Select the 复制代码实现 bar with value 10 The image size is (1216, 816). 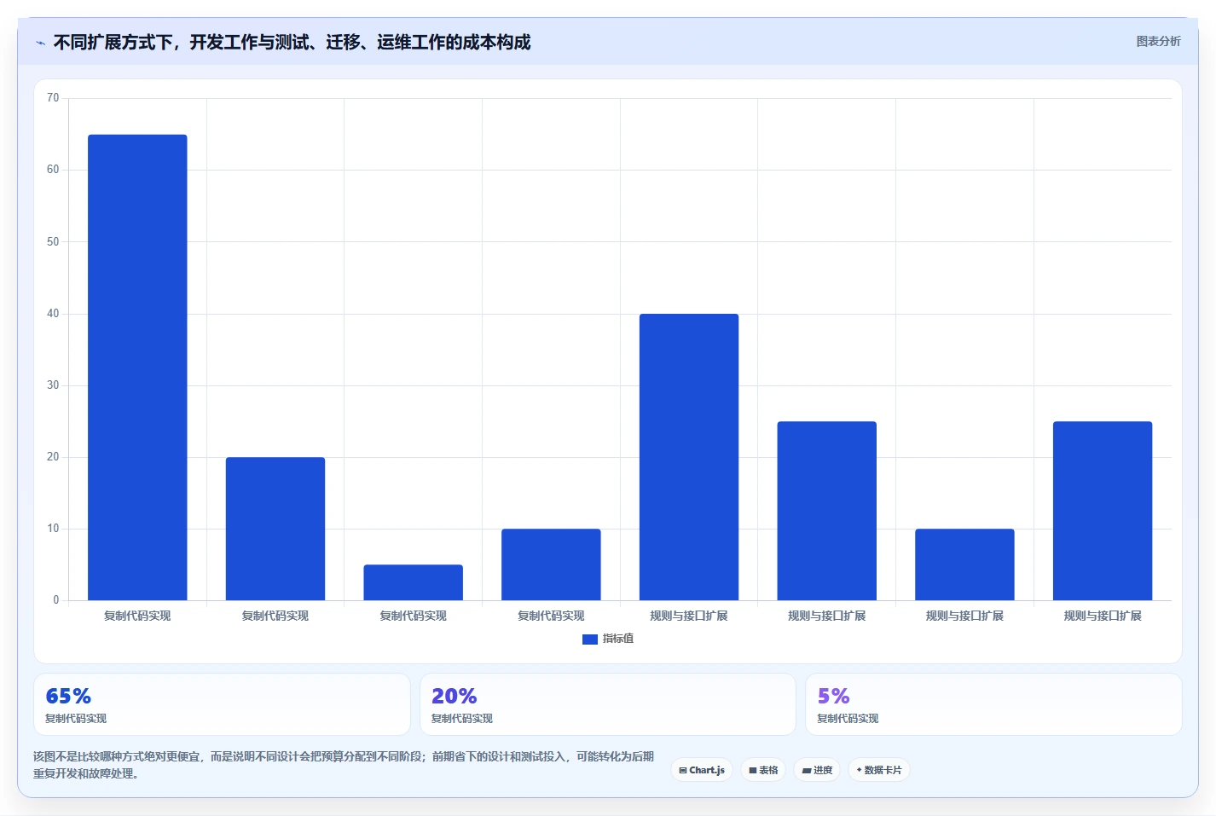551,564
